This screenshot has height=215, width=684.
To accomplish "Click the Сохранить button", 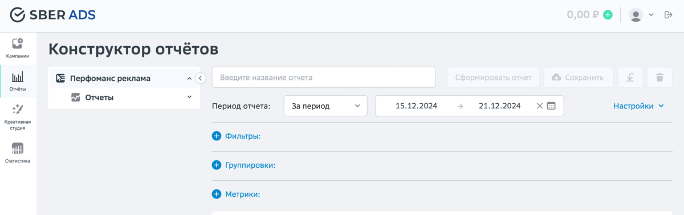I will pos(578,77).
